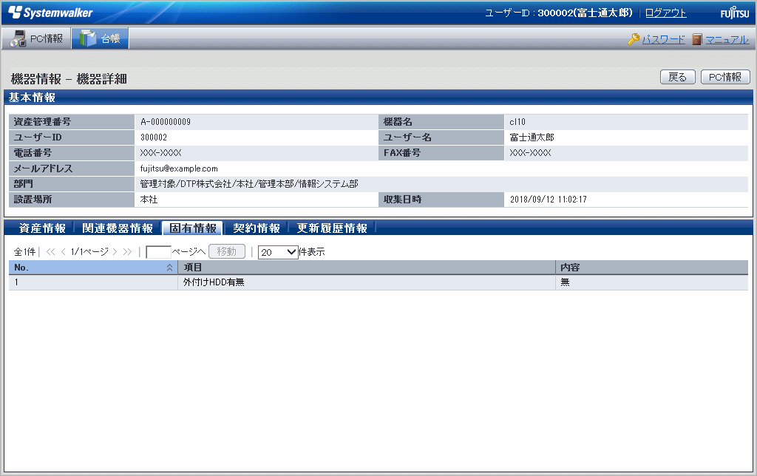This screenshot has height=476, width=757.
Task: Go to next page with > icon
Action: 115,251
